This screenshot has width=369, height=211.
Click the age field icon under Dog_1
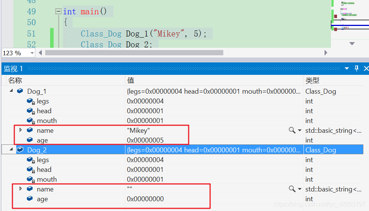30,140
